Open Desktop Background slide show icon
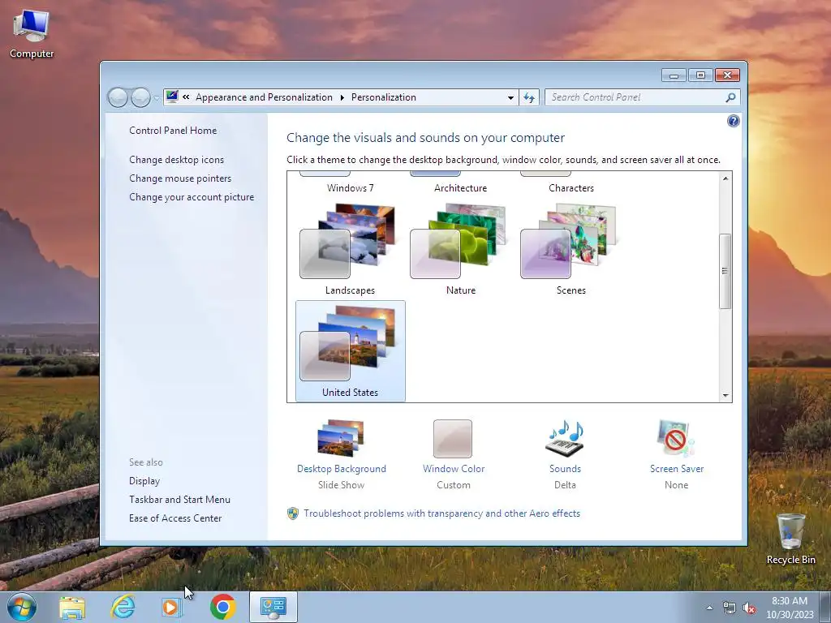Image resolution: width=831 pixels, height=623 pixels. coord(341,438)
